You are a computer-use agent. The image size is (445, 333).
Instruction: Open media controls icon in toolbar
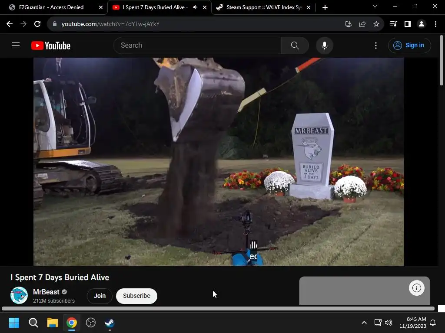pyautogui.click(x=393, y=24)
